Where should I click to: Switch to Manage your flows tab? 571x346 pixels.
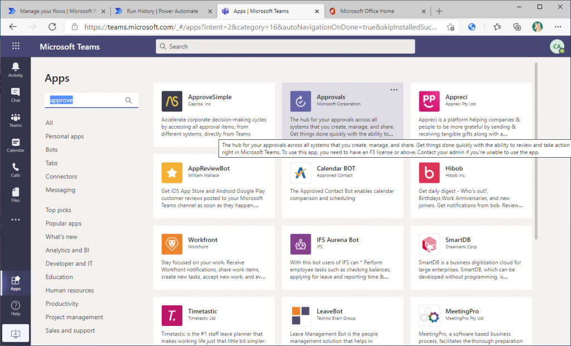57,11
